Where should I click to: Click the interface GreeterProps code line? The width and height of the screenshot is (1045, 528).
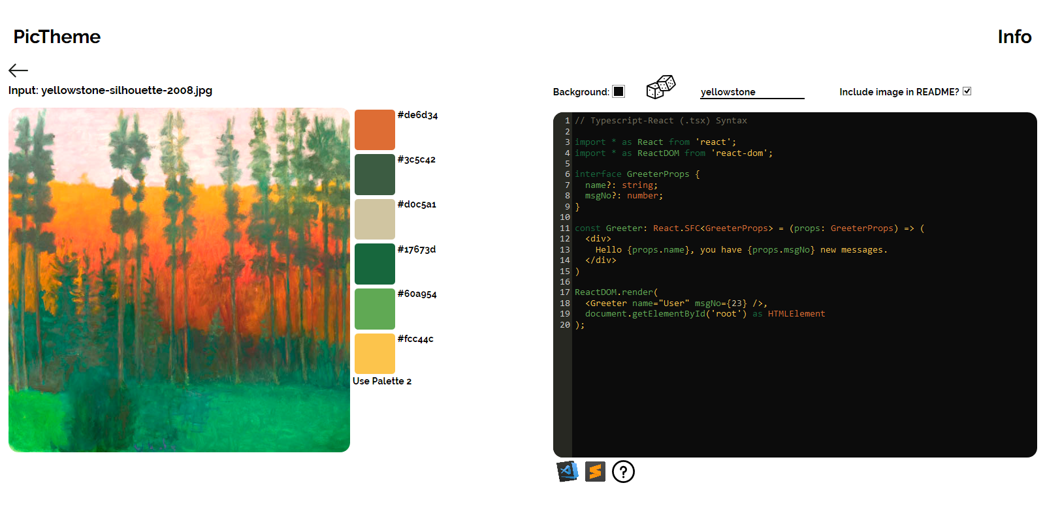(x=637, y=174)
